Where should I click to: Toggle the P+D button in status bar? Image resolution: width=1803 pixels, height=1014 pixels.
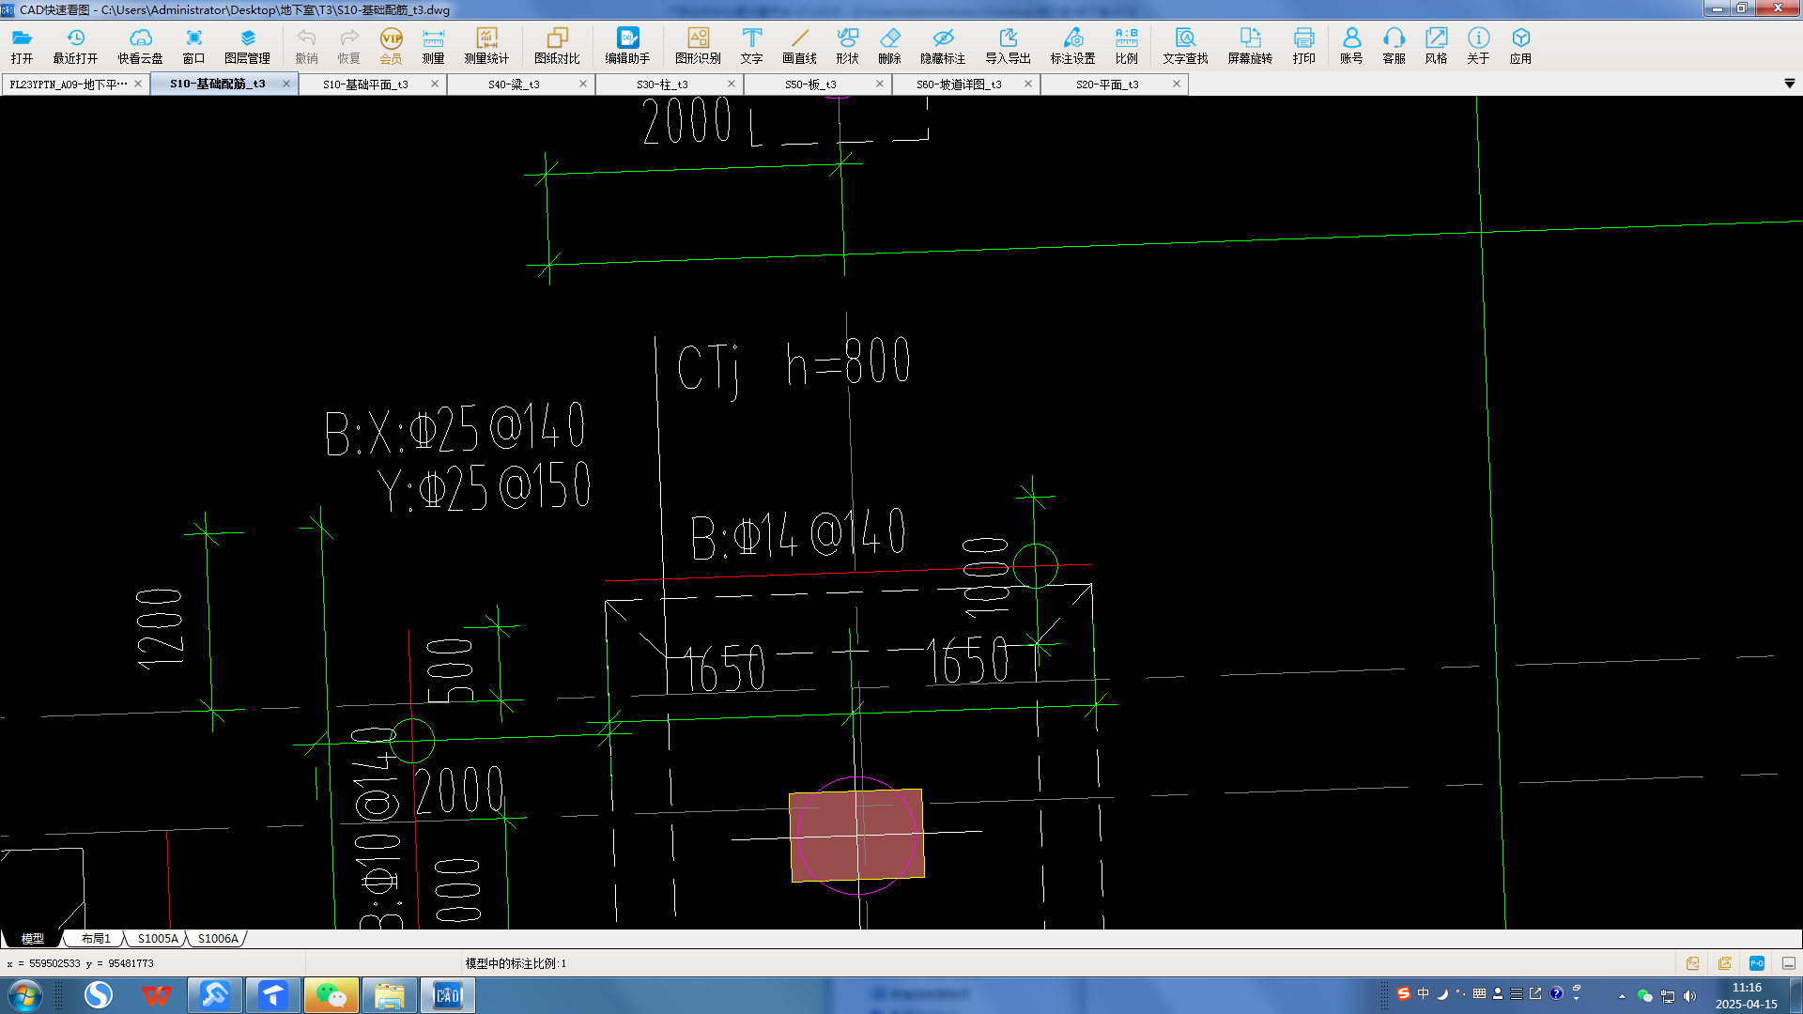[1757, 963]
